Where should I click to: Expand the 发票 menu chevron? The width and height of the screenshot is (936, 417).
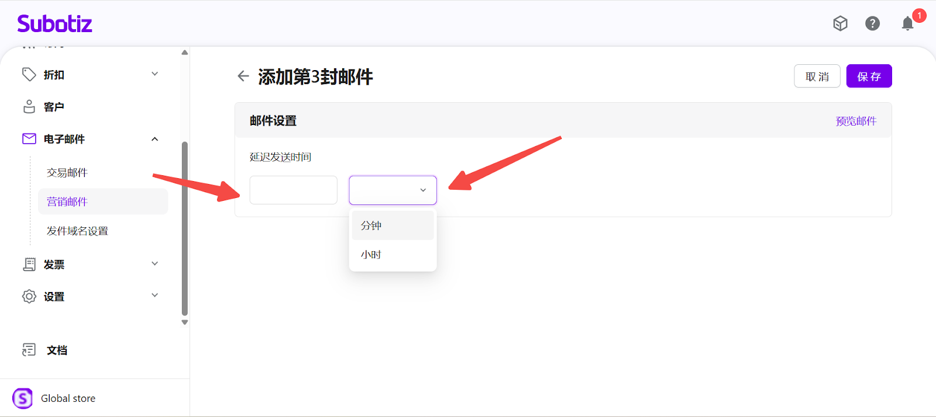point(155,264)
